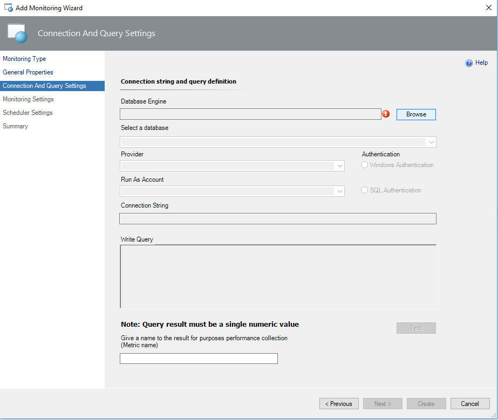The width and height of the screenshot is (498, 420).
Task: Close the Add Monitoring Wizard window
Action: [x=488, y=8]
